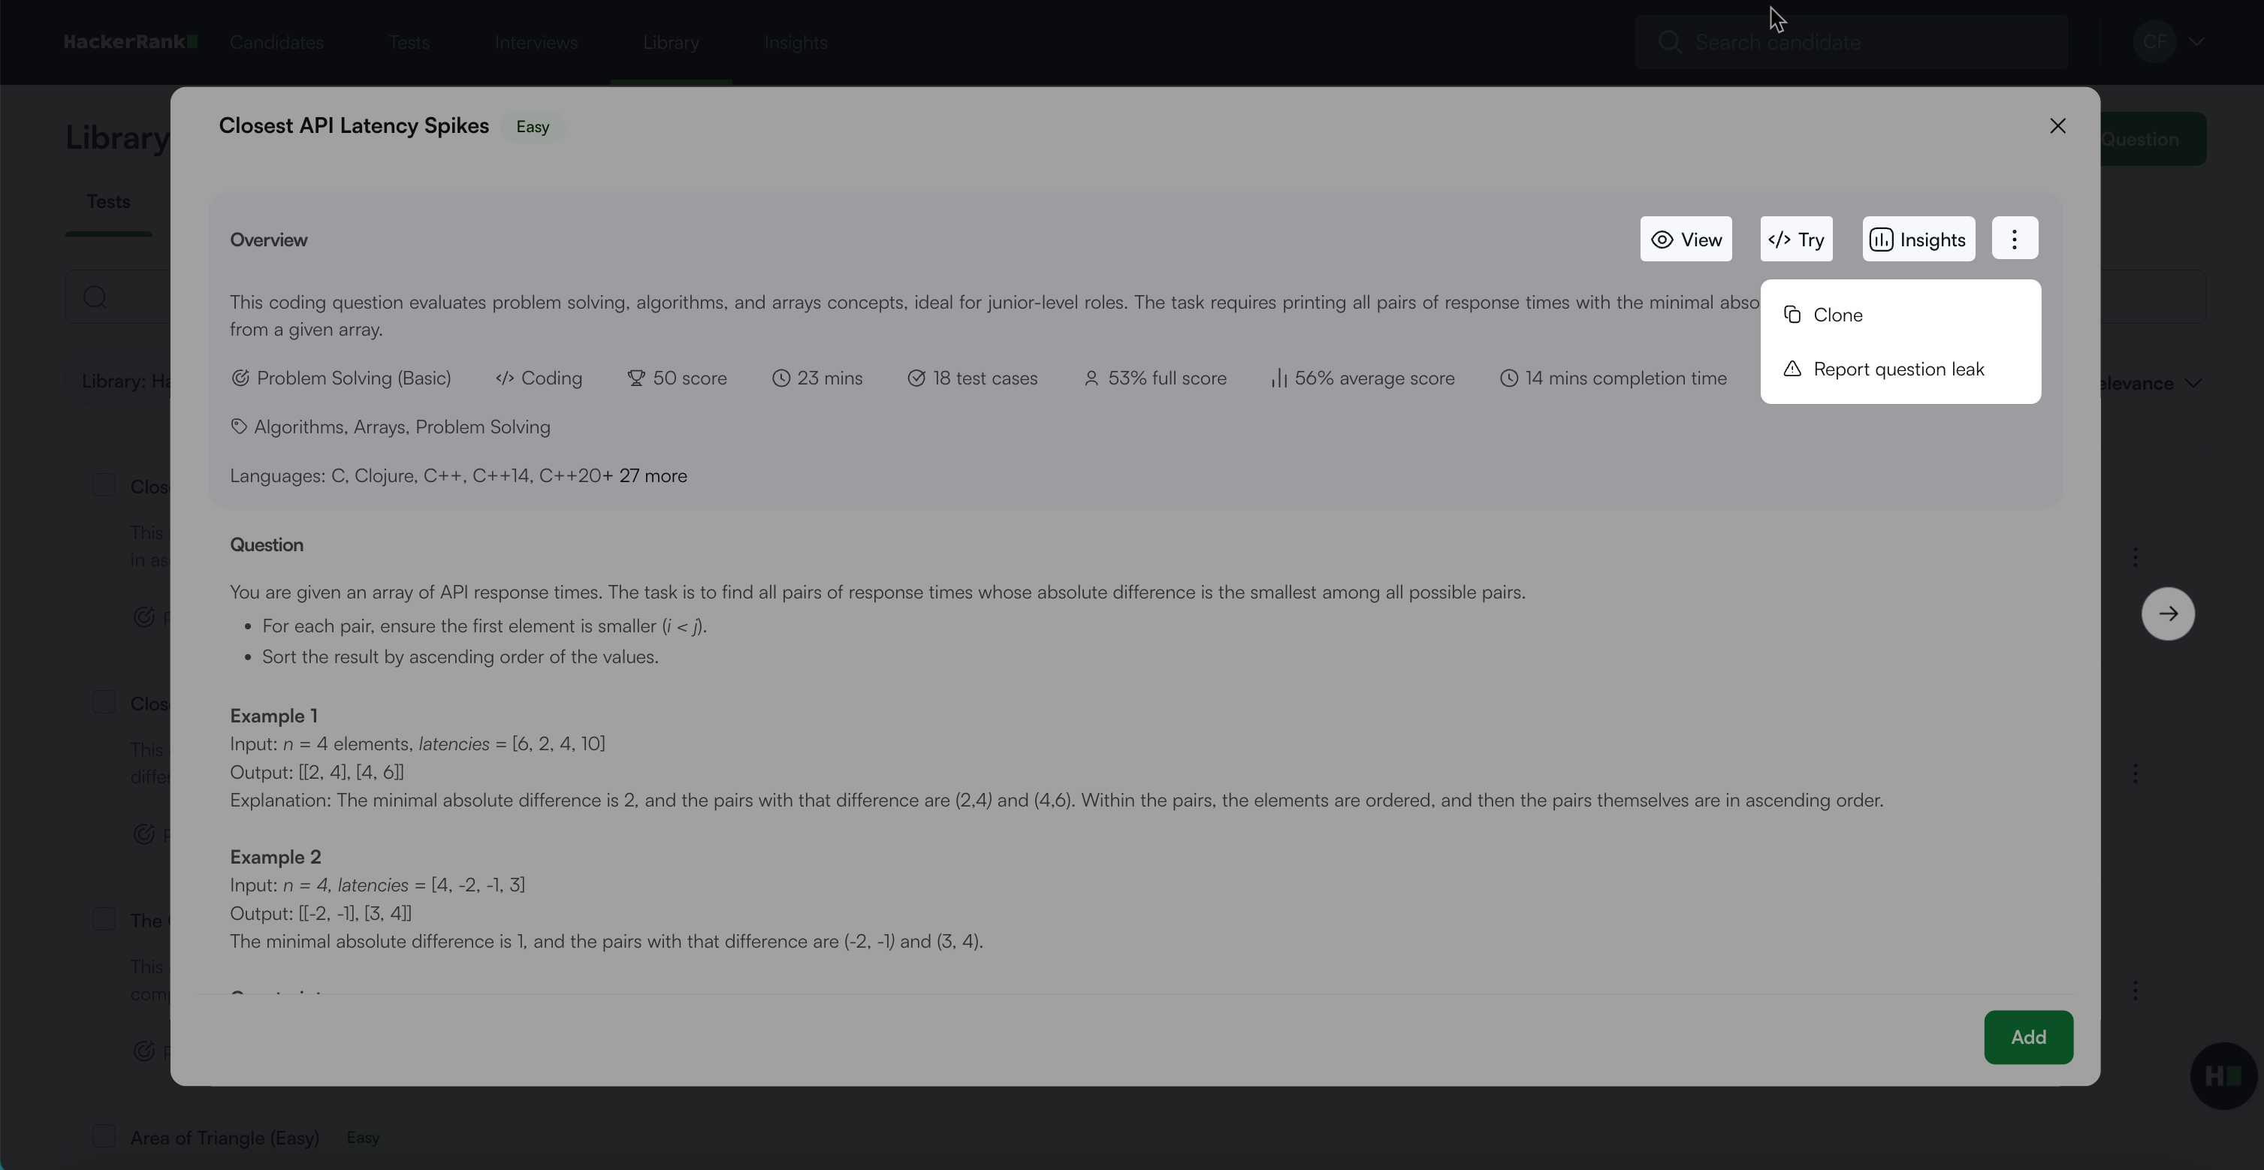Click the eye icon on View button
Image resolution: width=2264 pixels, height=1170 pixels.
[1662, 240]
